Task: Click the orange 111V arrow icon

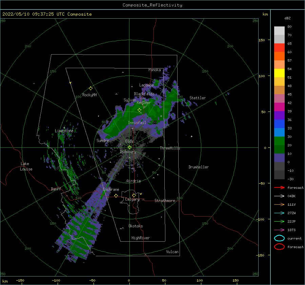Action: pos(279,204)
